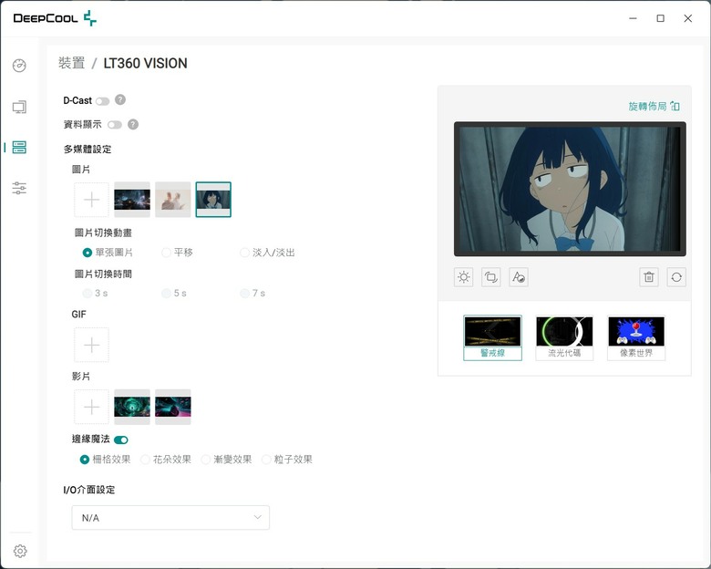Toggle the D-Cast switch

click(x=102, y=100)
